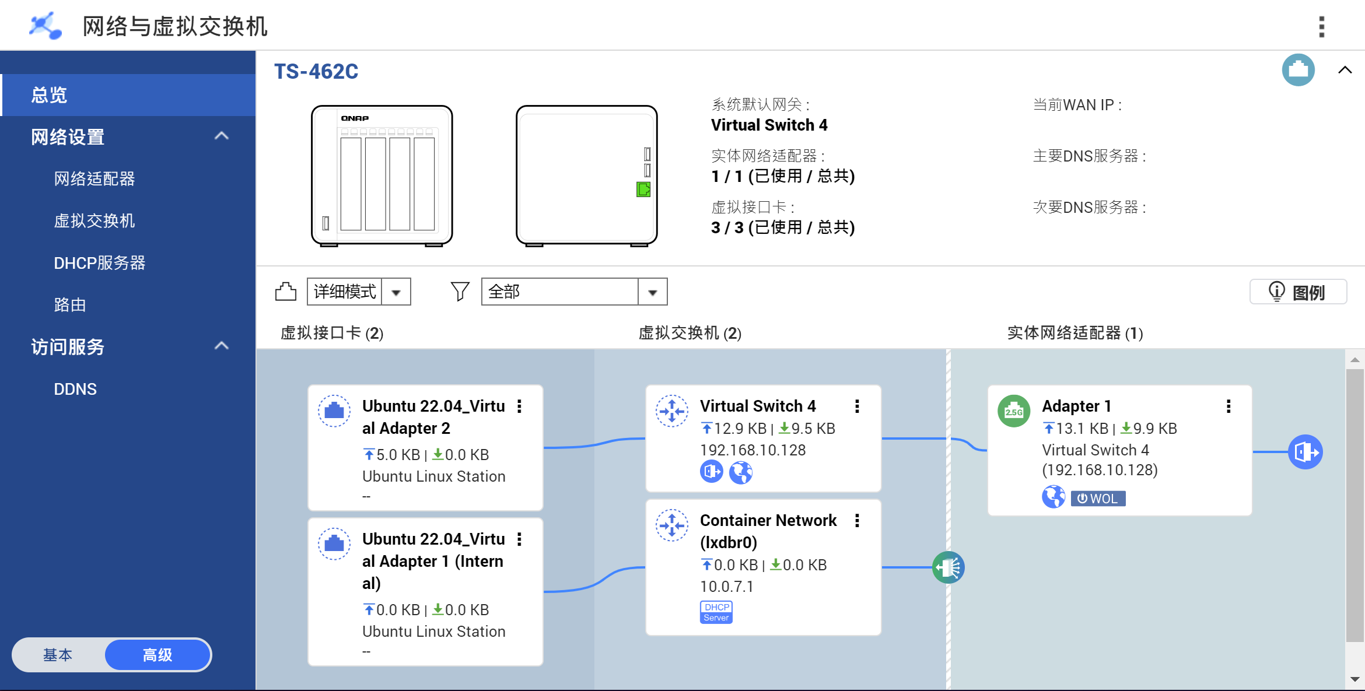Click the 虚拟交换机 (2) column header
This screenshot has height=691, width=1365.
coord(690,333)
